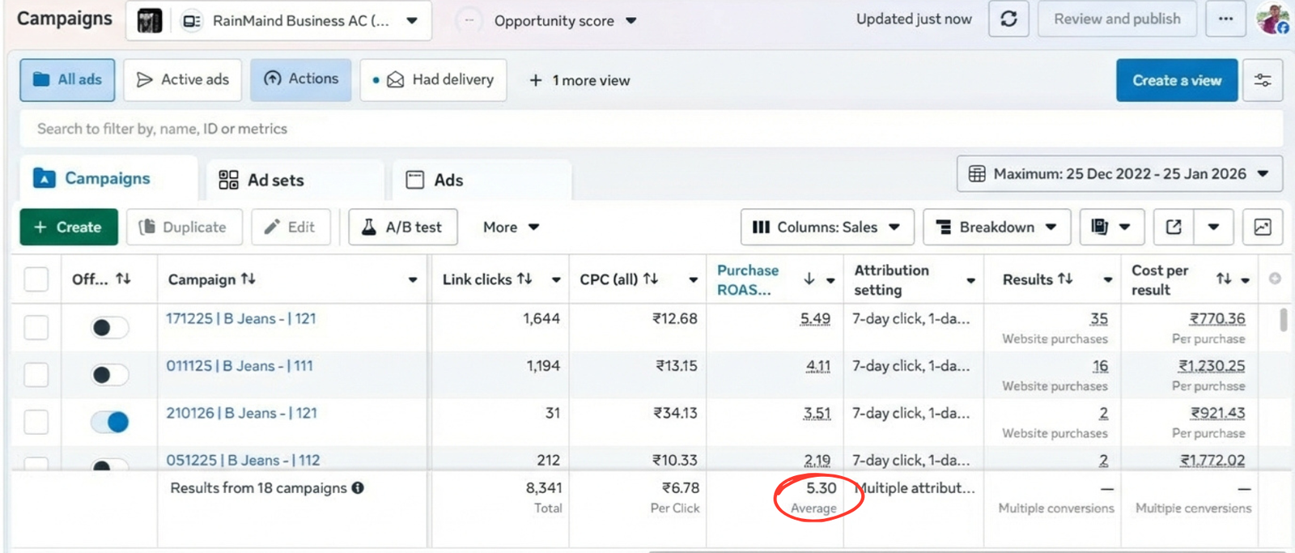The image size is (1295, 553).
Task: Open Link clicks column options caret
Action: coord(556,280)
